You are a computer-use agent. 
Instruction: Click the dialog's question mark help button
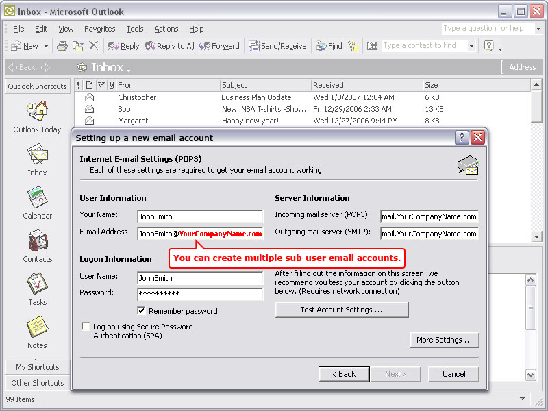tap(462, 137)
